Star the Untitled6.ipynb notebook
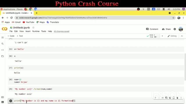This screenshot has height=104, width=186. [33, 27]
